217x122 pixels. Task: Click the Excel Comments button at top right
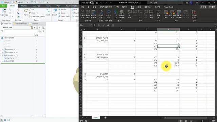tap(212, 7)
